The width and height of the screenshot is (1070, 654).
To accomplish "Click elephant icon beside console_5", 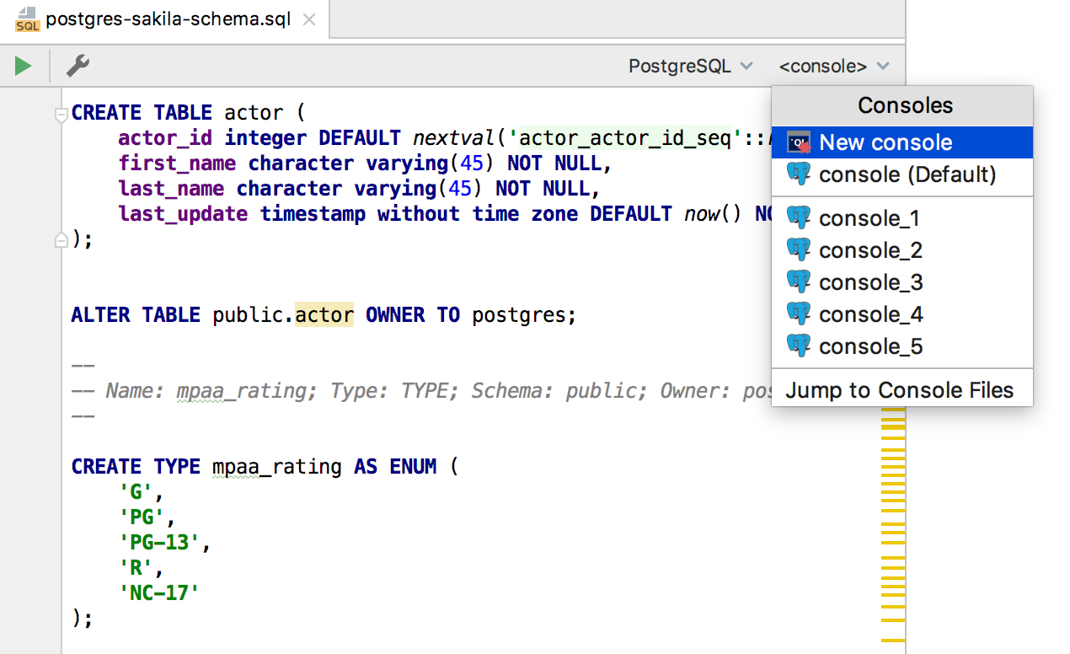I will [799, 346].
